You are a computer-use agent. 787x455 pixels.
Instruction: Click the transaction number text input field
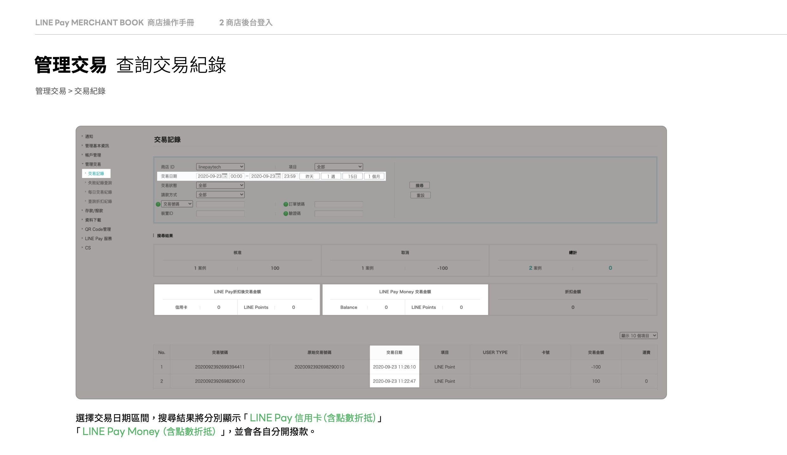[220, 204]
